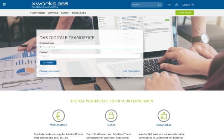The width and height of the screenshot is (224, 140).
Task: Open the apps grid menu icon
Action: tap(4, 5)
